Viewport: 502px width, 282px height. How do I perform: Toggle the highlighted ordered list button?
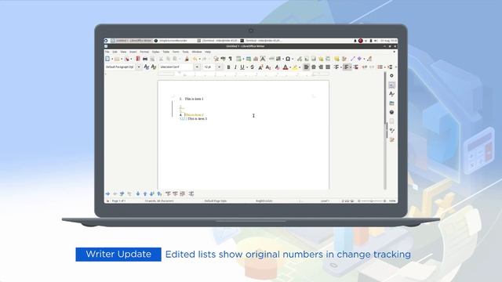coord(346,67)
